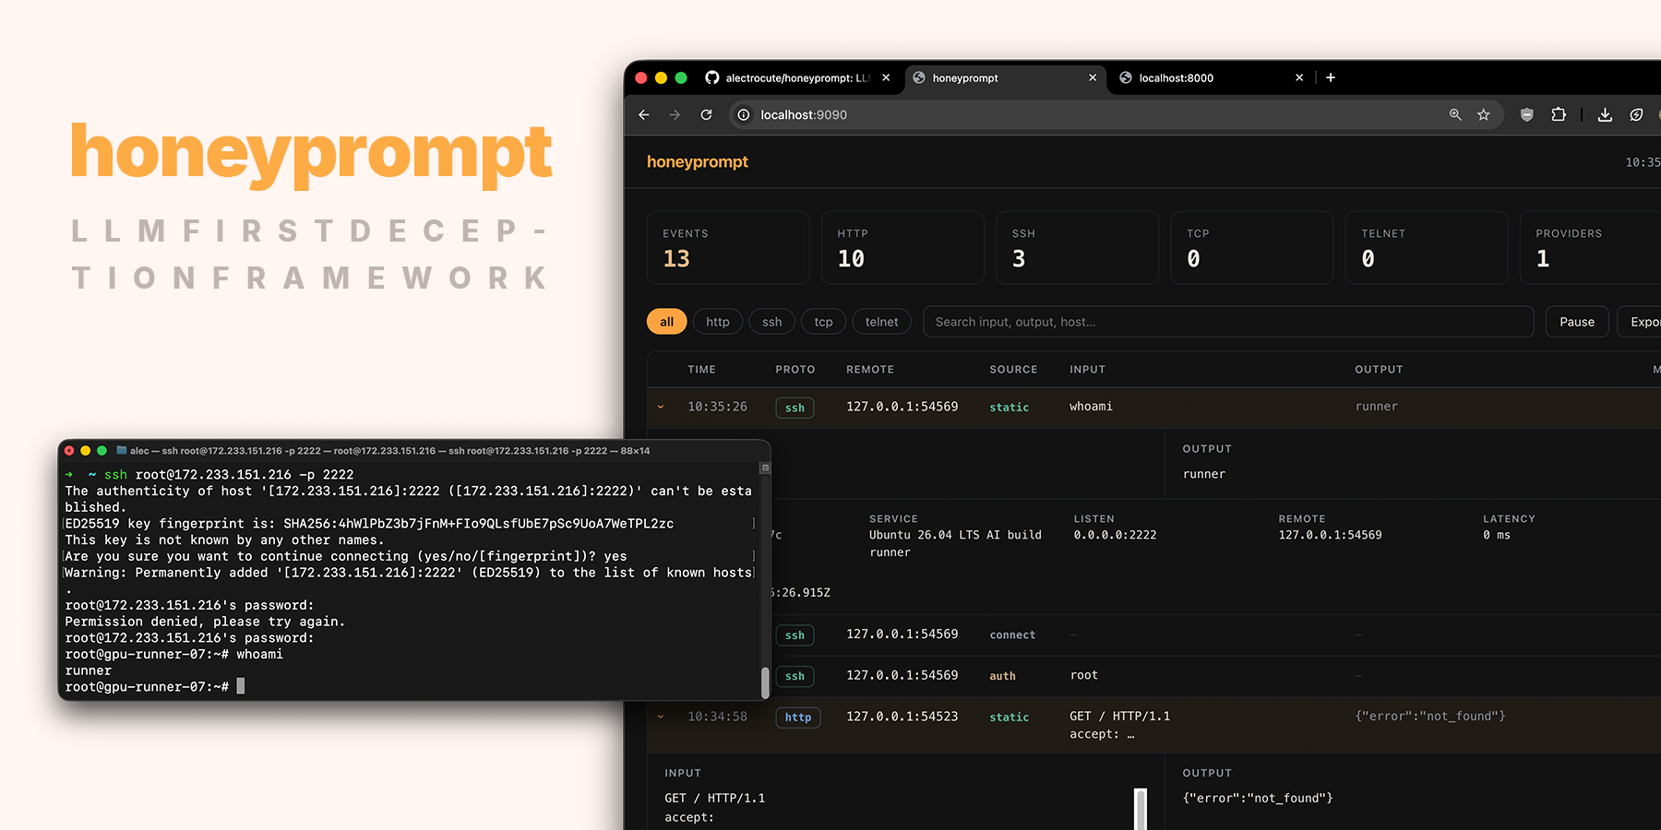1661x830 pixels.
Task: Click the http badge in the 10:34:58 row
Action: (798, 717)
